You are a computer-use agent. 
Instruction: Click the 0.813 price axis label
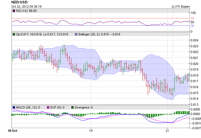(194, 105)
